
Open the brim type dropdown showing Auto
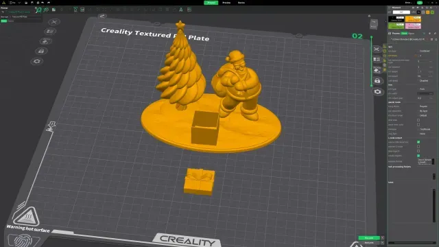point(425,89)
